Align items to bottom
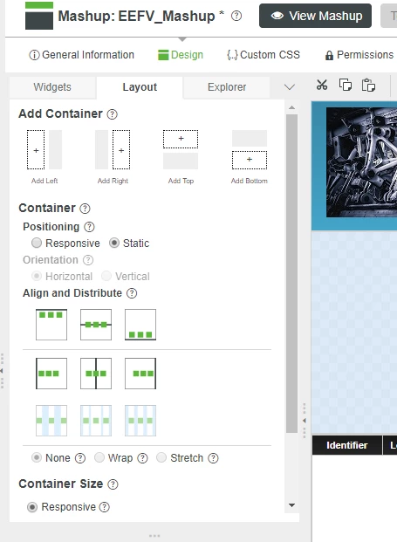Image resolution: width=397 pixels, height=542 pixels. [140, 325]
